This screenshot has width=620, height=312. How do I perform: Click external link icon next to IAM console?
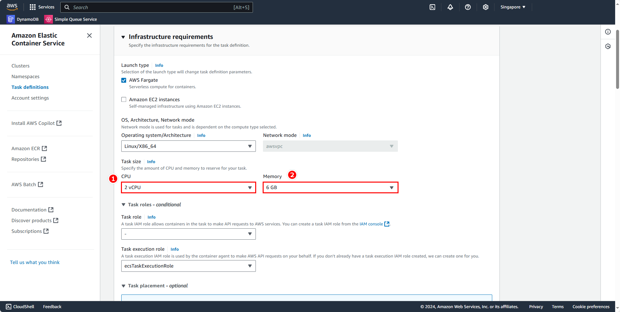[387, 224]
